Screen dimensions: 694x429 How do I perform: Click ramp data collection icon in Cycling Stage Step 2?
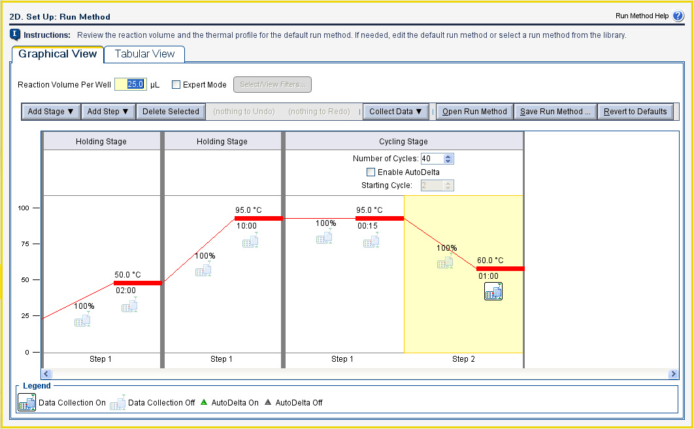[x=446, y=262]
